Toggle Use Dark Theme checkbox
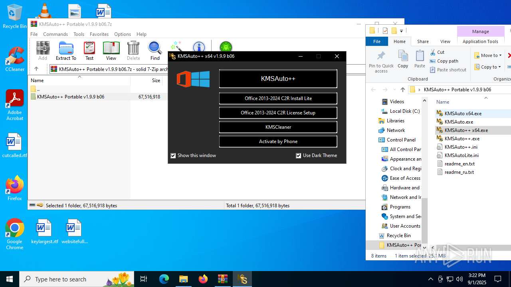Screen dimensions: 511x287 point(299,155)
